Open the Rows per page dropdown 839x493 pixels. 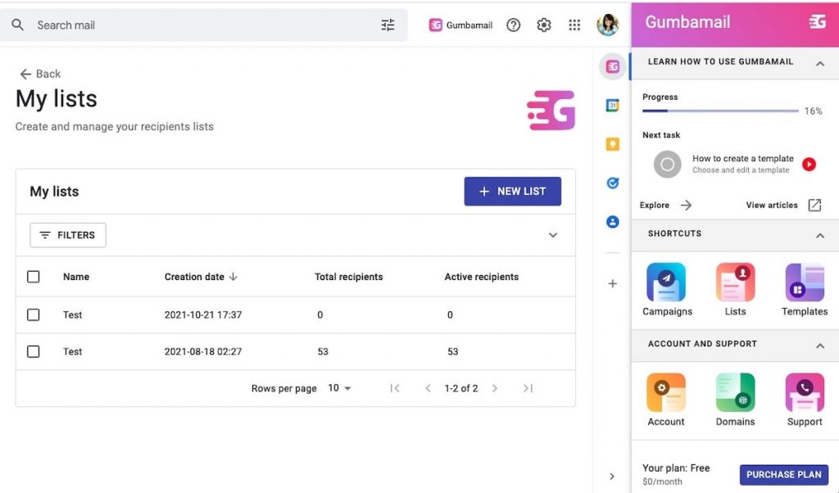(x=341, y=388)
